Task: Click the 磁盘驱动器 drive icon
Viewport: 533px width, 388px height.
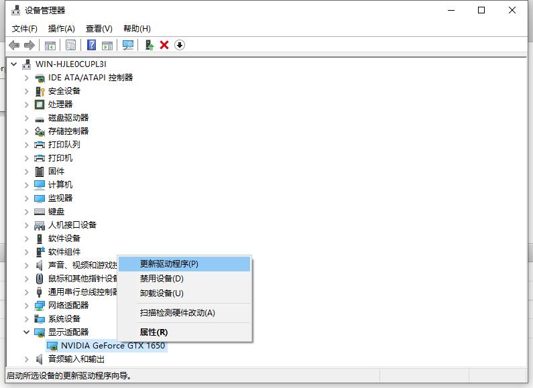Action: pyautogui.click(x=40, y=118)
